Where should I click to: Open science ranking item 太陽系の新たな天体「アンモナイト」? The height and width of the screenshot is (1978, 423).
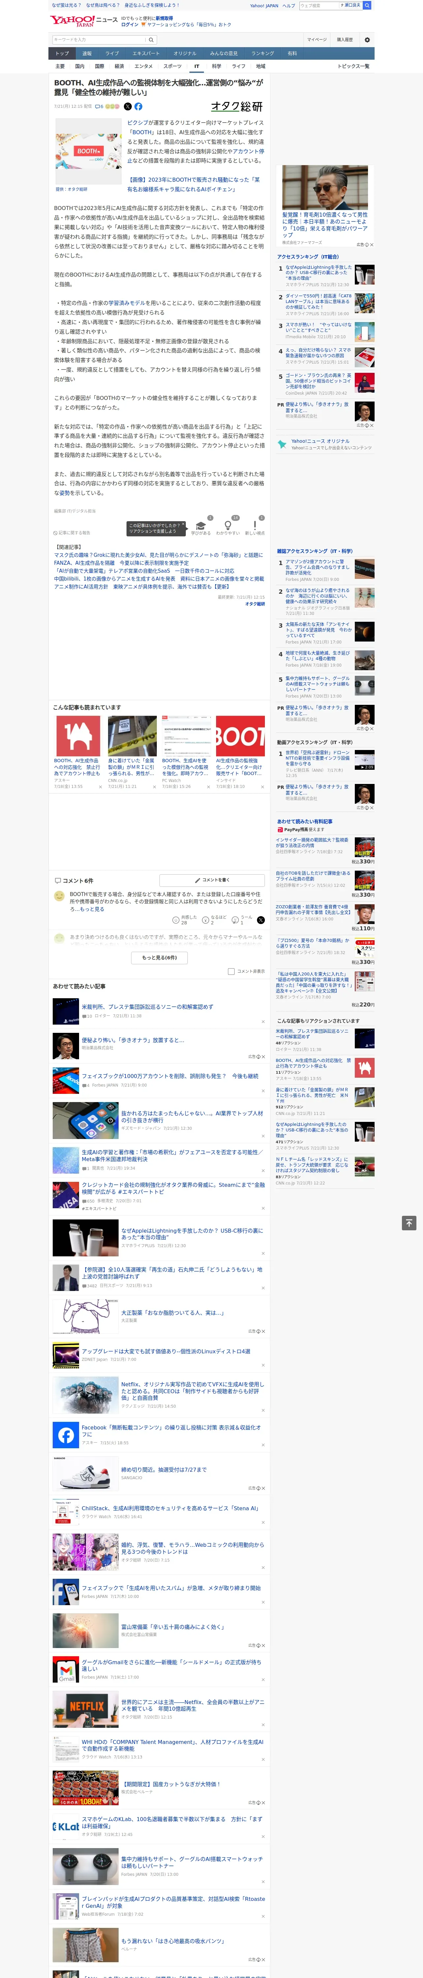click(318, 630)
